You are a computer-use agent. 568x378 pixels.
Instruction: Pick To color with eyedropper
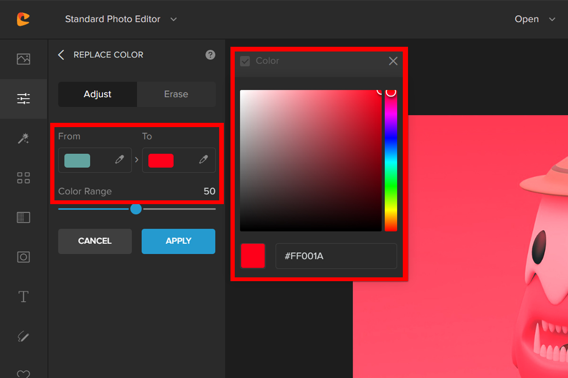pos(204,160)
